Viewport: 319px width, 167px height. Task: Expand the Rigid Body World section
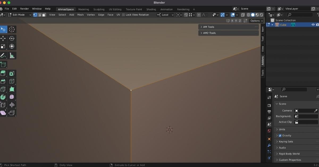289,154
